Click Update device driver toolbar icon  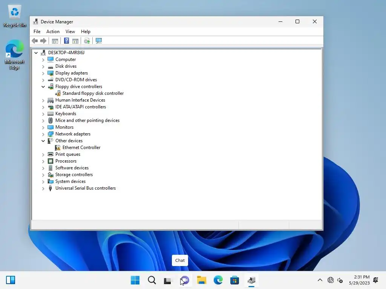click(x=87, y=41)
